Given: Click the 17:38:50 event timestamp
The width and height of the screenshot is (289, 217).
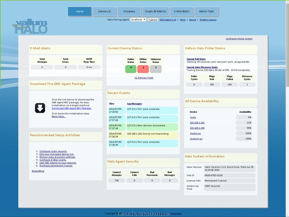Looking at the screenshot, I should (x=117, y=110).
